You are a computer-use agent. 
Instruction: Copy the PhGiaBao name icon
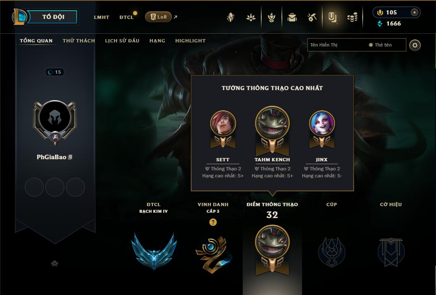point(70,157)
